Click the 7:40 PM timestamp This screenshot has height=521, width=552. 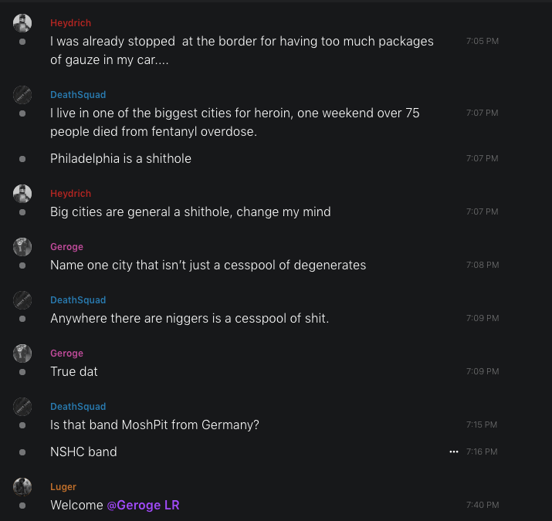pyautogui.click(x=482, y=505)
